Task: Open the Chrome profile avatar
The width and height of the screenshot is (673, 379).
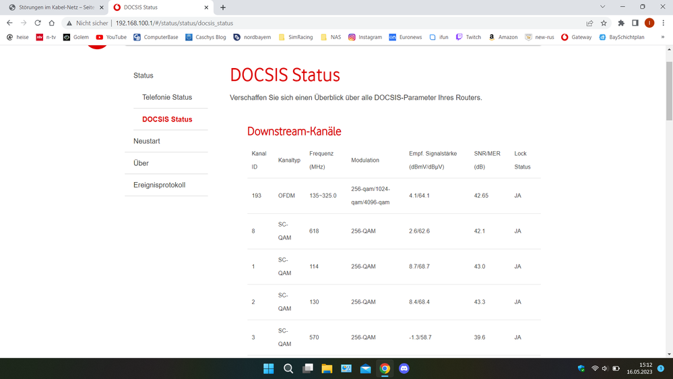Action: (x=649, y=23)
